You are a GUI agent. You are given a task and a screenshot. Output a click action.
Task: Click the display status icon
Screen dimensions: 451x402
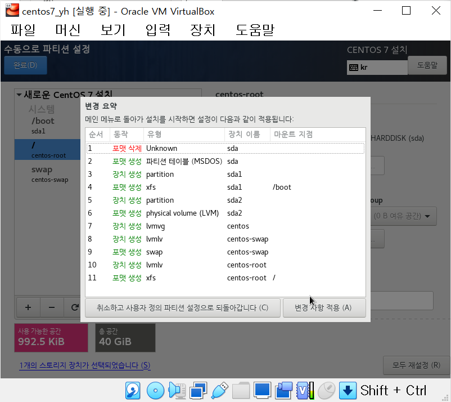coord(262,391)
